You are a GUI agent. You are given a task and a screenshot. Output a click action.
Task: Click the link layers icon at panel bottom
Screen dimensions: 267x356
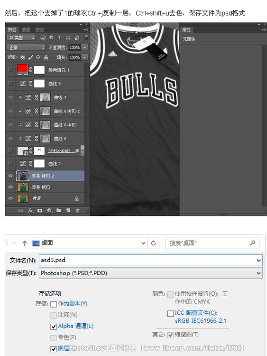coord(21,210)
